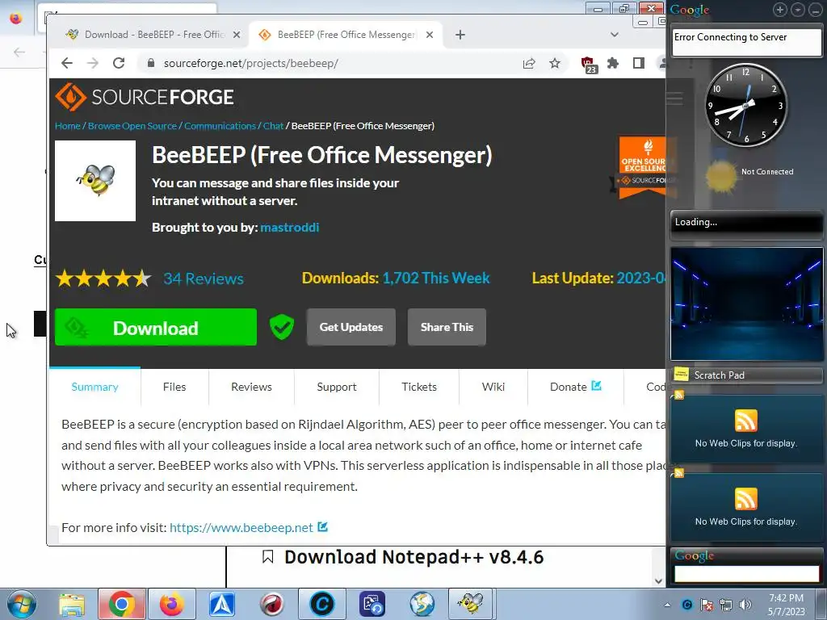This screenshot has height=620, width=827.
Task: Select the Summary tab
Action: pos(95,387)
